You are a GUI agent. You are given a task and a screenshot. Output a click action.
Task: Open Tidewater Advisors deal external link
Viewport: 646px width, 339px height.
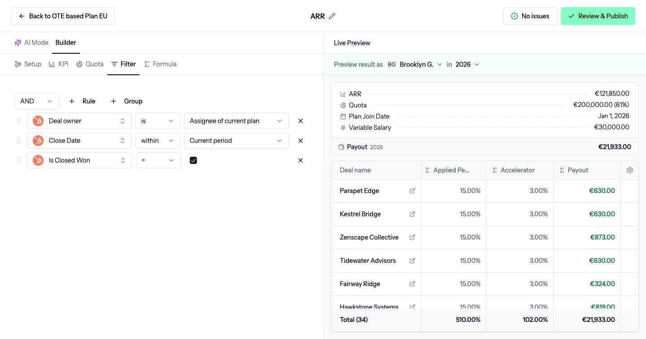pos(412,261)
